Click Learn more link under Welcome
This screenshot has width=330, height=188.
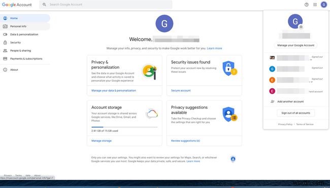214,48
